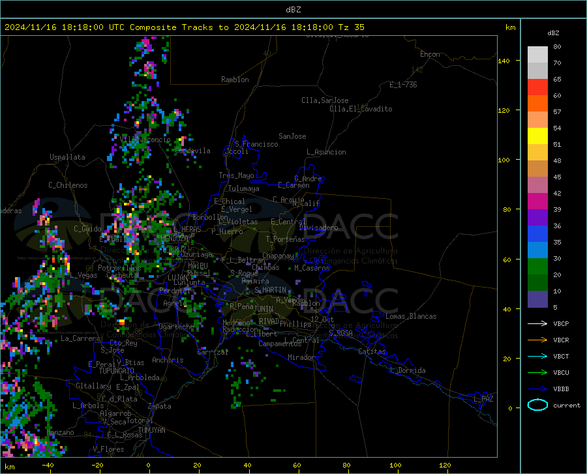Click the 'VBCP' legend label
587x474 pixels.
(561, 323)
